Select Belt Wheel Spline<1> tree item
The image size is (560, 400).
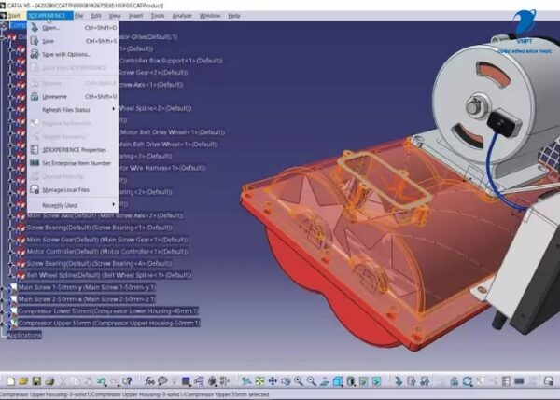tap(109, 275)
